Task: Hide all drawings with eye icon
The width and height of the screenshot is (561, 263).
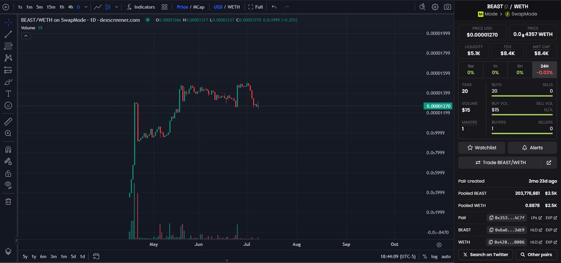Action: click(x=8, y=185)
